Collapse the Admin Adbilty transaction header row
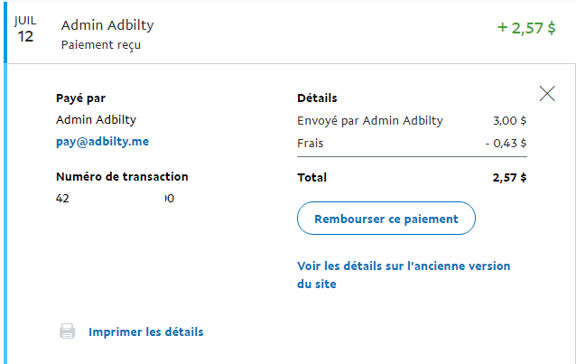576x364 pixels. pyautogui.click(x=290, y=33)
